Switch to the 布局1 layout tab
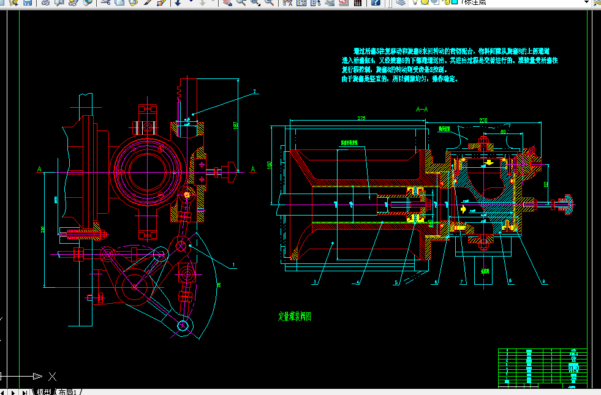This screenshot has height=395, width=601. 68,392
